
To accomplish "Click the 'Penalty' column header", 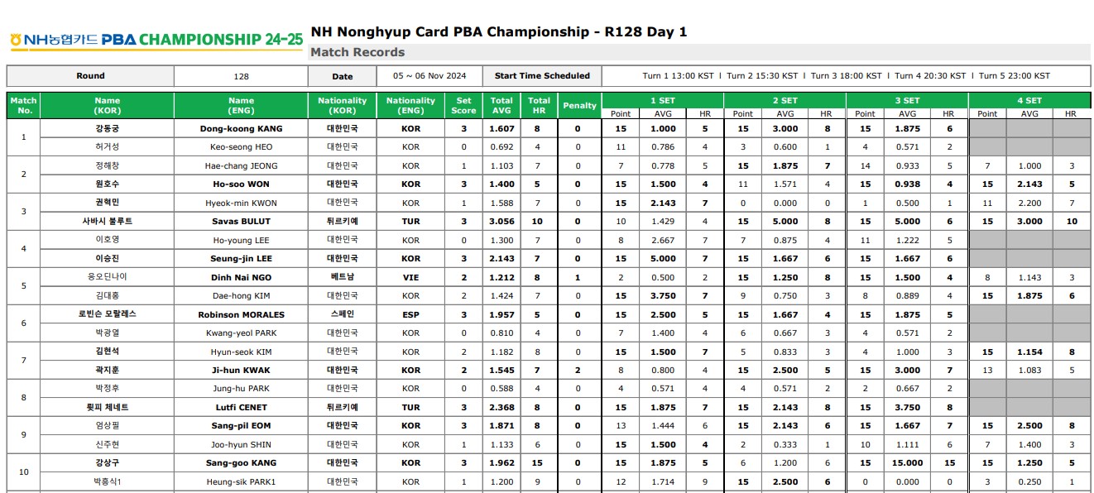I will tap(579, 105).
